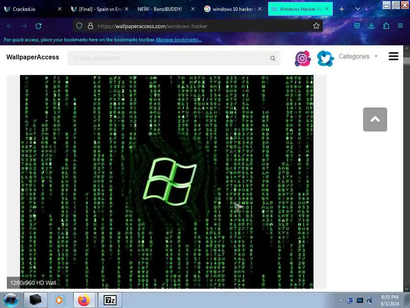Viewport: 410px width, 308px height.
Task: Click the page vertical scrollbar thumb
Action: [x=407, y=61]
